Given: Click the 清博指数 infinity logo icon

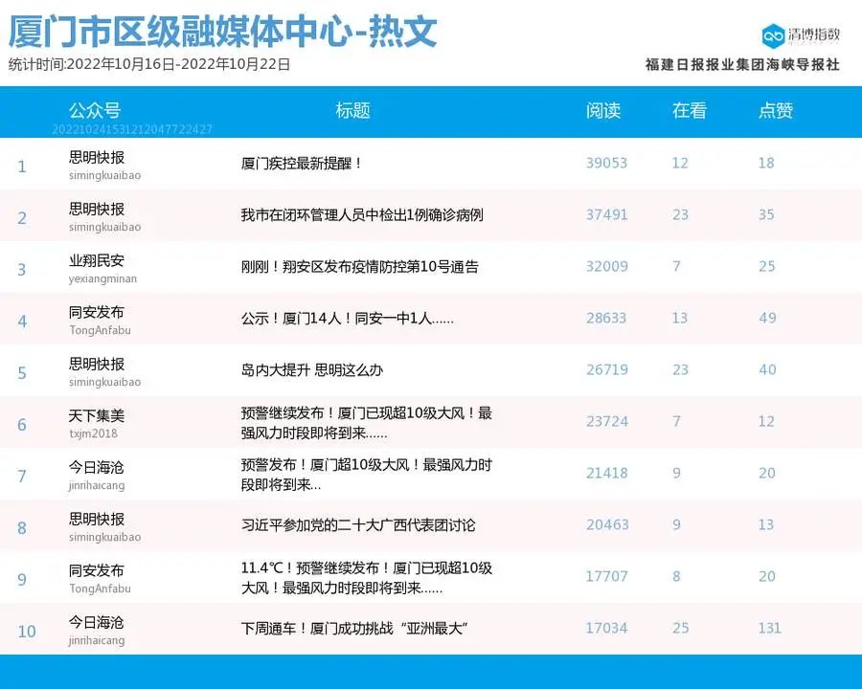Looking at the screenshot, I should click(773, 36).
